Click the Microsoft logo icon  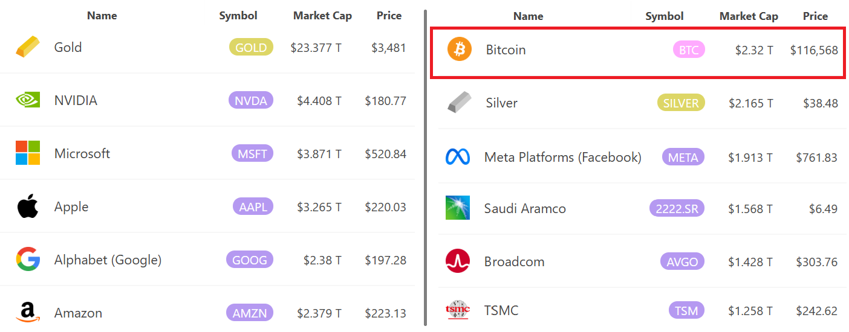click(x=28, y=153)
